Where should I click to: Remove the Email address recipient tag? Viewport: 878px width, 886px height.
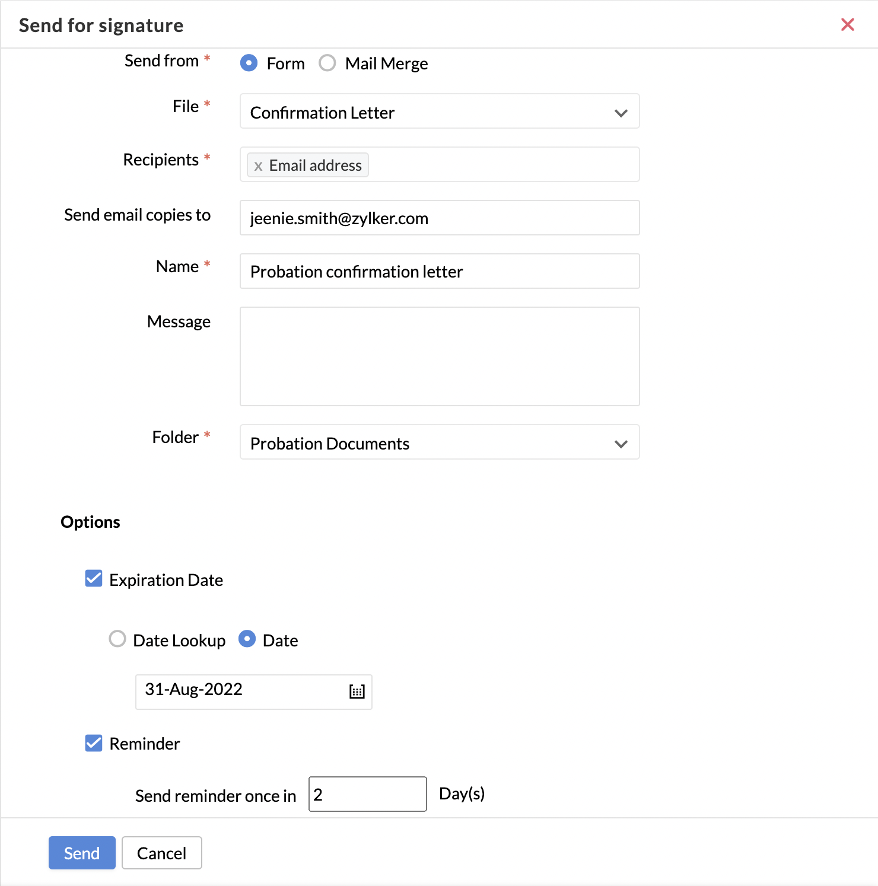[x=258, y=166]
